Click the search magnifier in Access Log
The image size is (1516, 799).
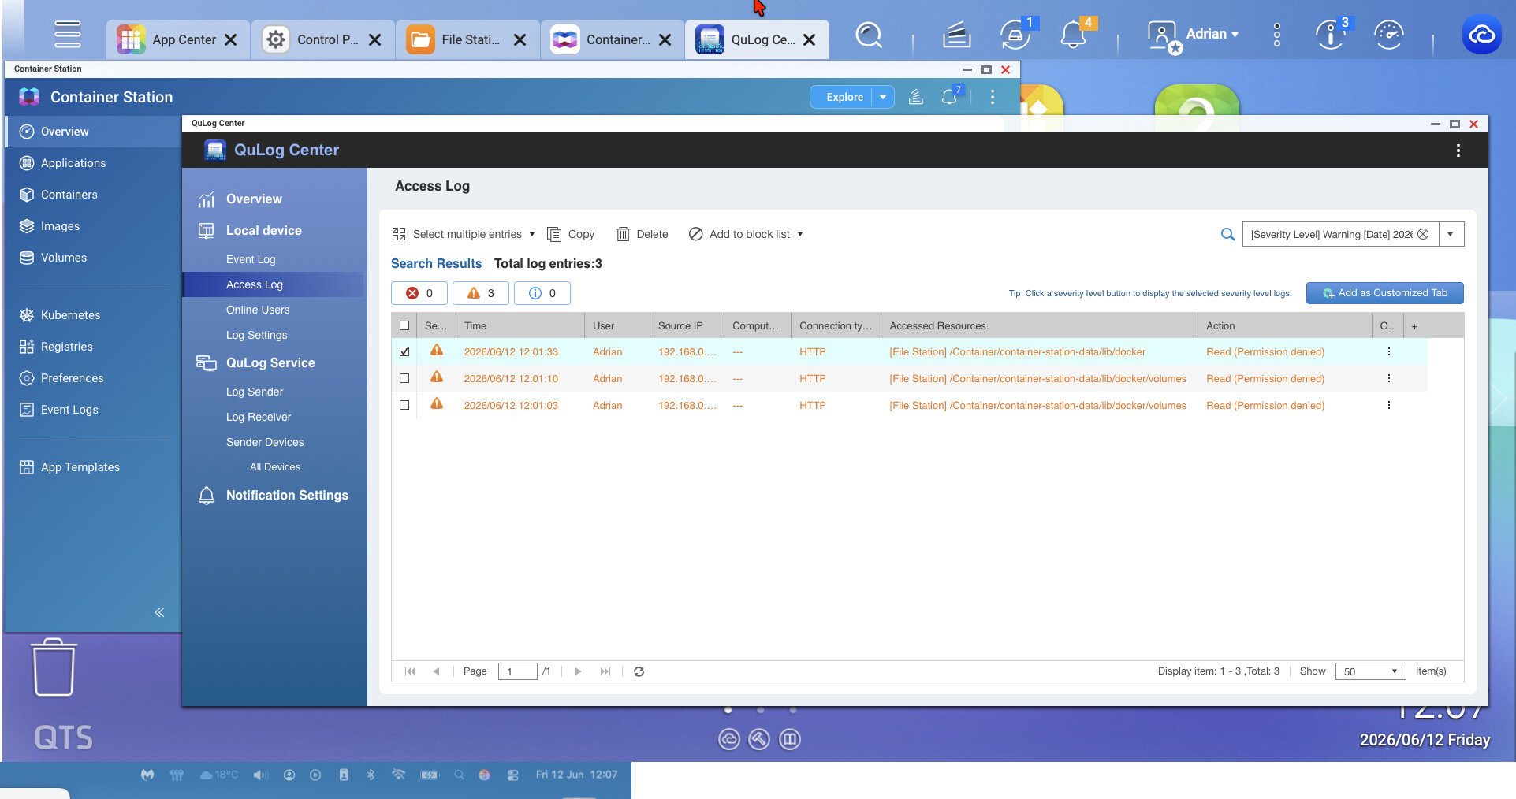point(1227,234)
